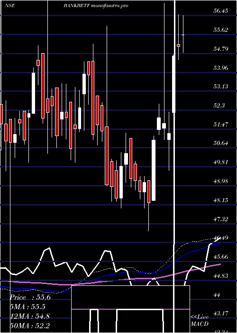Click the 47.32 price axis label

[221, 219]
